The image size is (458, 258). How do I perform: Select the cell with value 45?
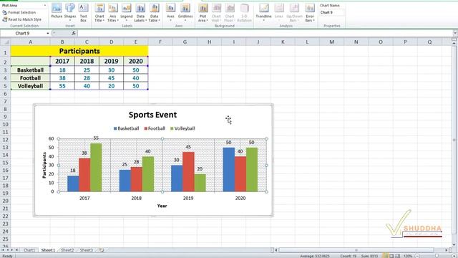coord(112,78)
